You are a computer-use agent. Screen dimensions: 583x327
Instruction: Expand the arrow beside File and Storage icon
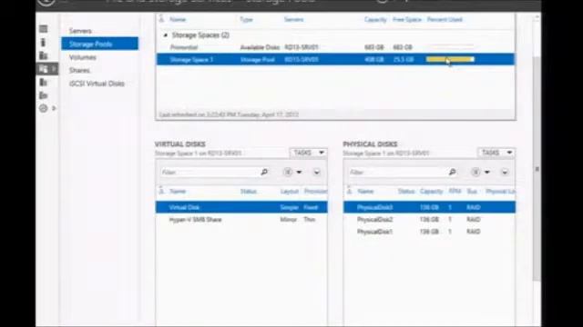point(54,69)
